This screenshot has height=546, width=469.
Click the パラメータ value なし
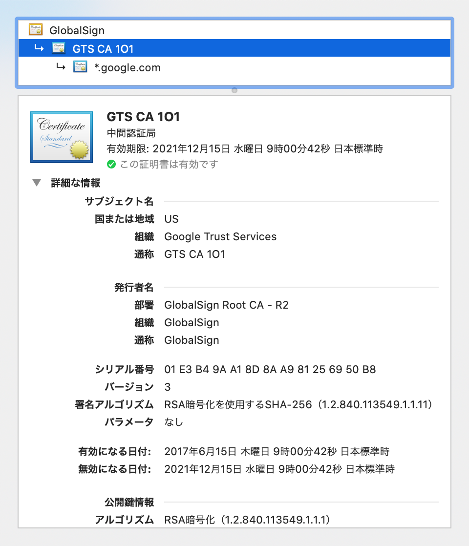click(174, 422)
